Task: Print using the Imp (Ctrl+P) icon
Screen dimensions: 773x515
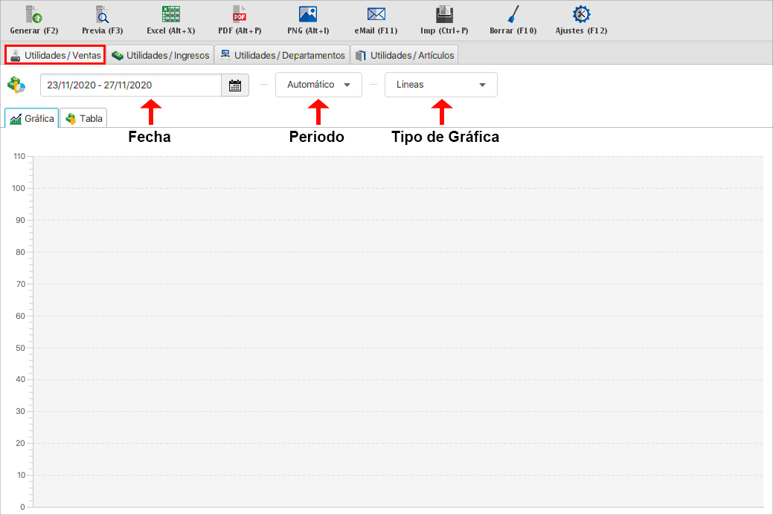Action: pos(444,14)
